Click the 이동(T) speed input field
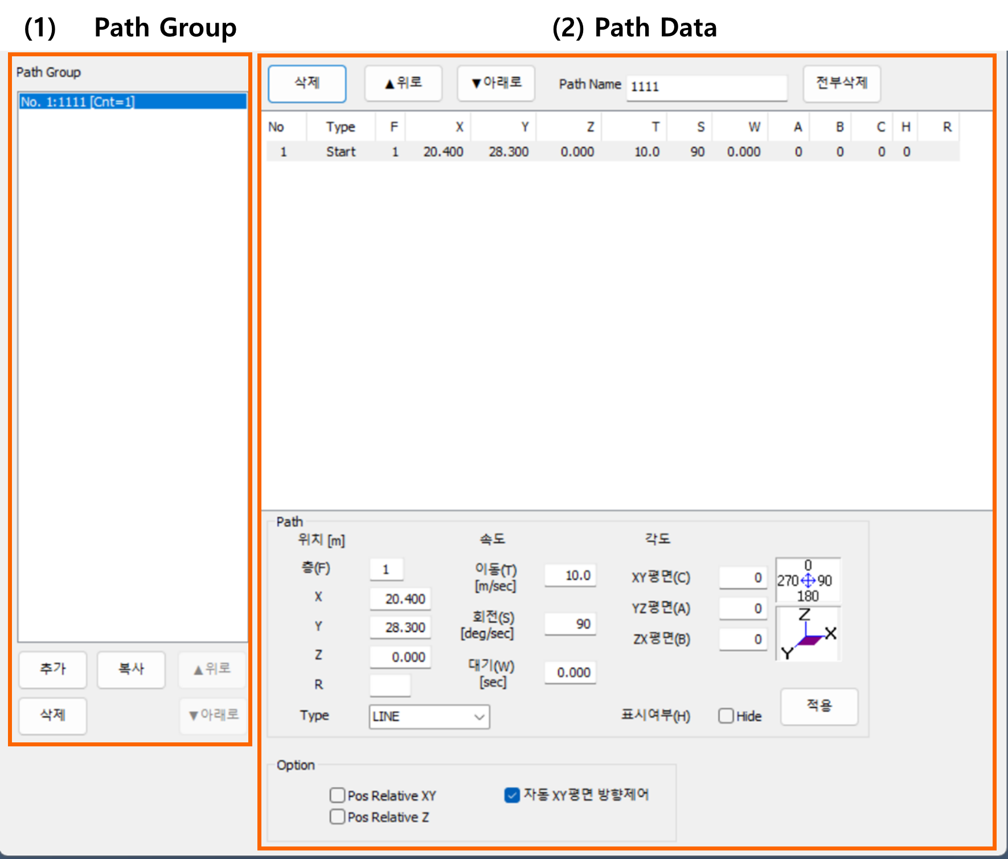This screenshot has width=1008, height=859. coord(570,575)
